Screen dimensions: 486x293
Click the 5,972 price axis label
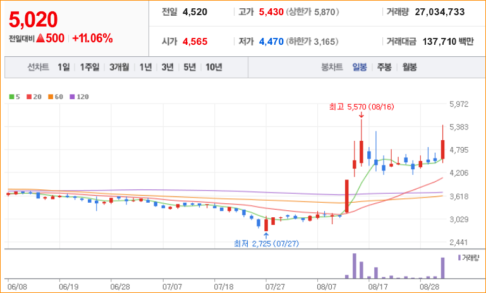[459, 104]
